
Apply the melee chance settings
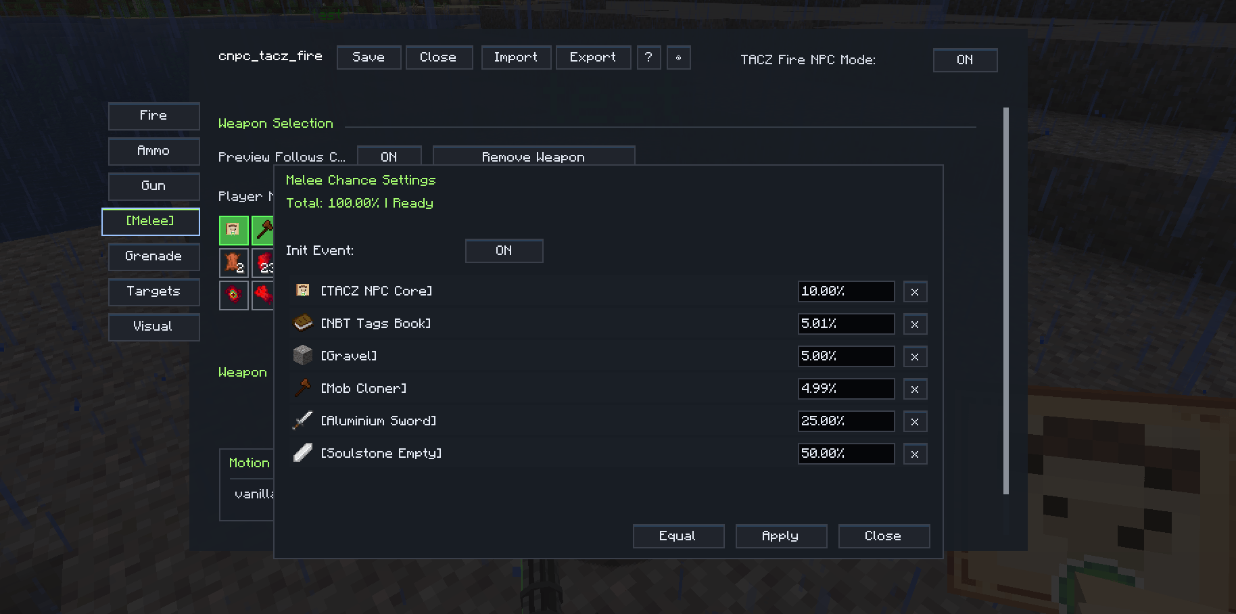(x=781, y=536)
